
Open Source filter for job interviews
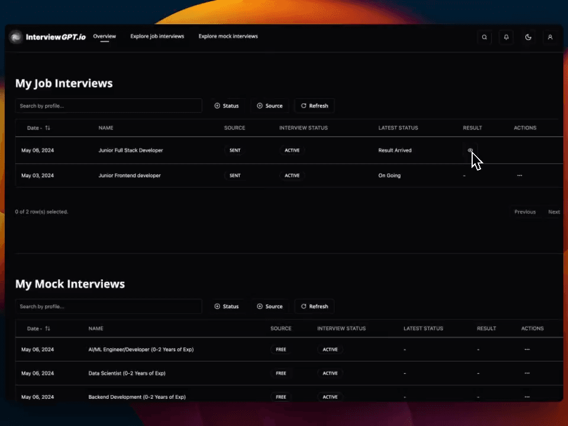click(270, 106)
